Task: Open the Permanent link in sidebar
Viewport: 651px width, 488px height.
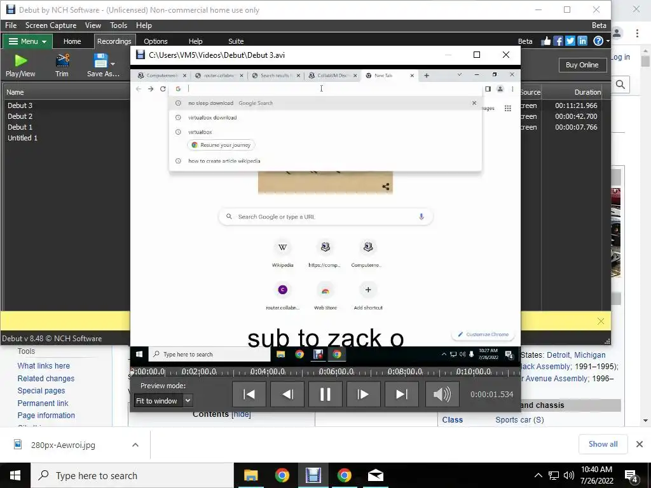Action: (43, 403)
